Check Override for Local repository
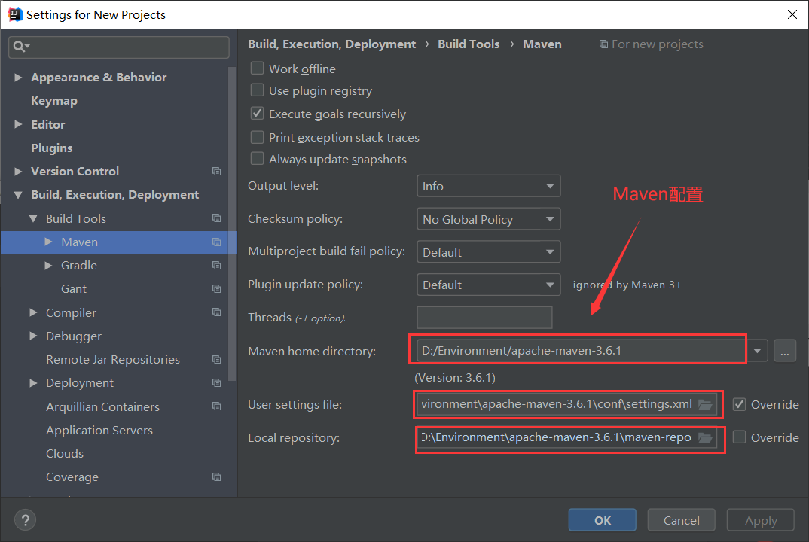The height and width of the screenshot is (542, 809). [x=740, y=437]
